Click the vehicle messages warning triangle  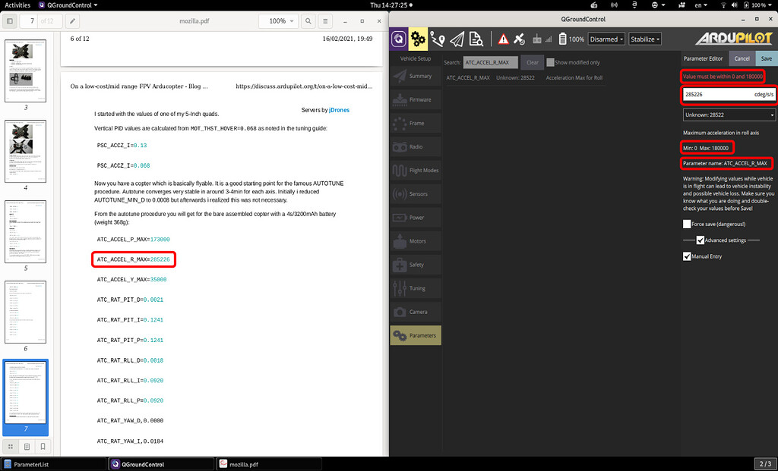(503, 39)
